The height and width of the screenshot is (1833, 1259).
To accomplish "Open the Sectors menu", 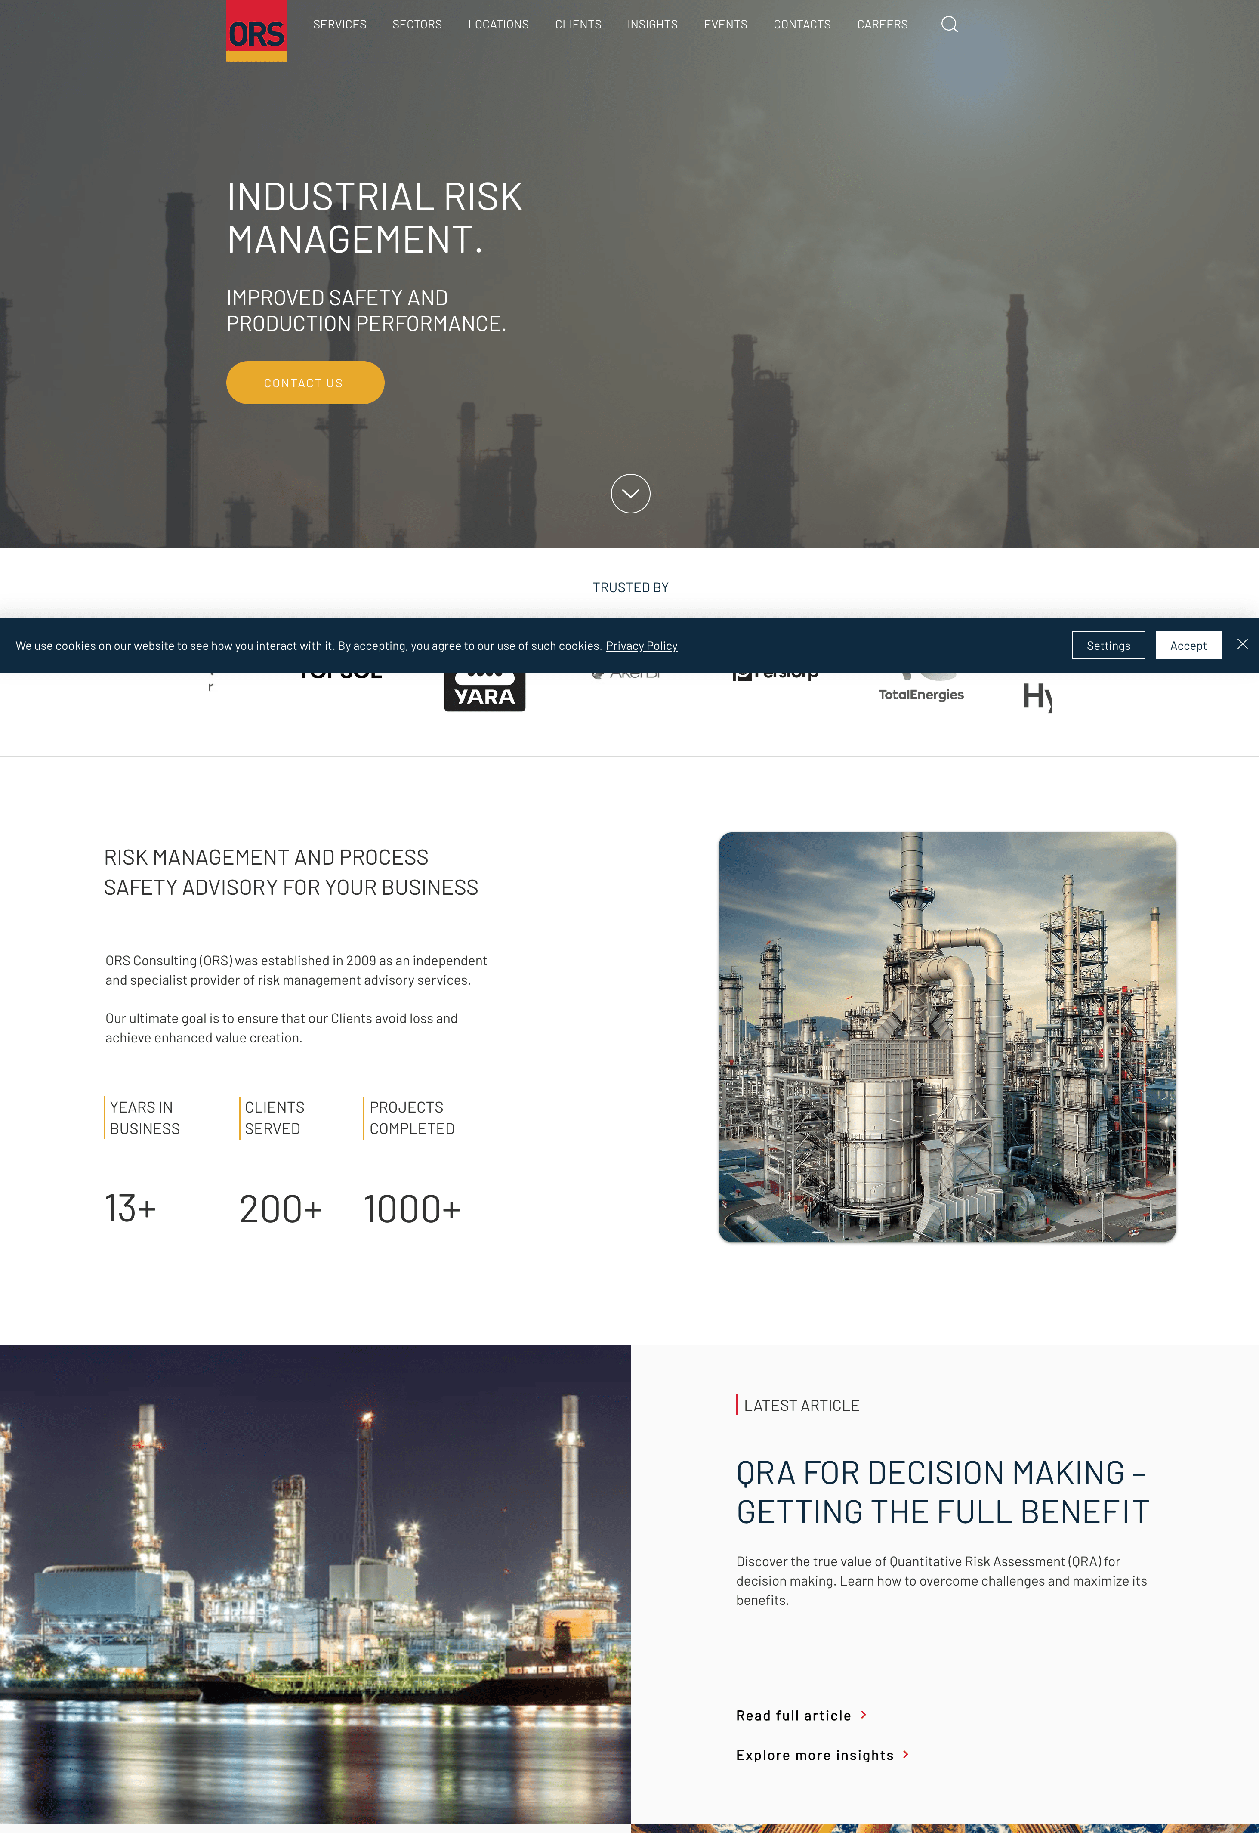I will (417, 25).
